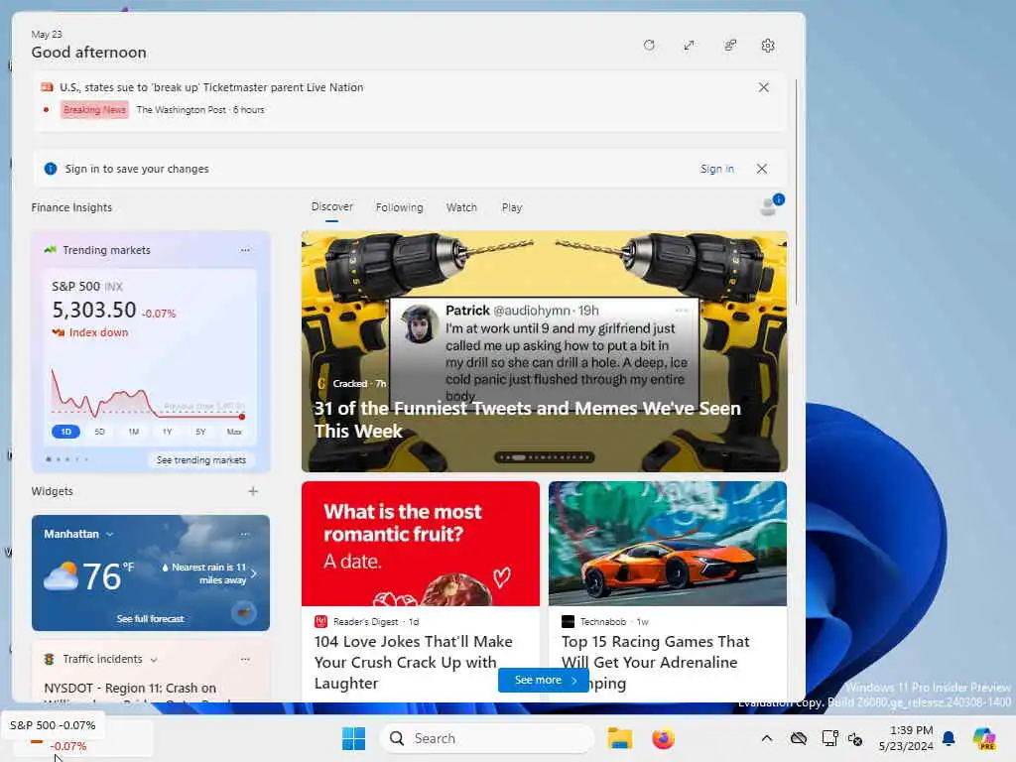Open the profile avatar with notification badge
Screen dimensions: 1016x762
pos(770,205)
